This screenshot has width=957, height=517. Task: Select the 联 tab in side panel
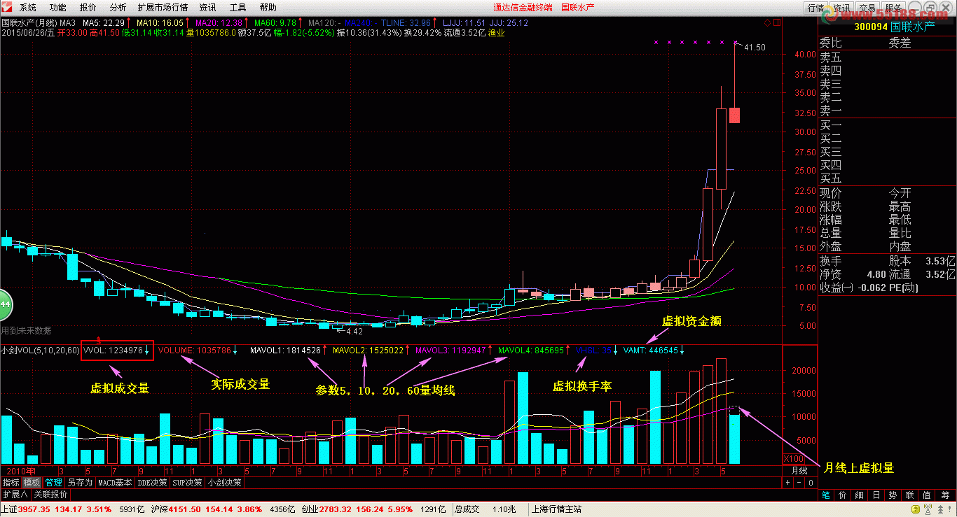coord(910,495)
